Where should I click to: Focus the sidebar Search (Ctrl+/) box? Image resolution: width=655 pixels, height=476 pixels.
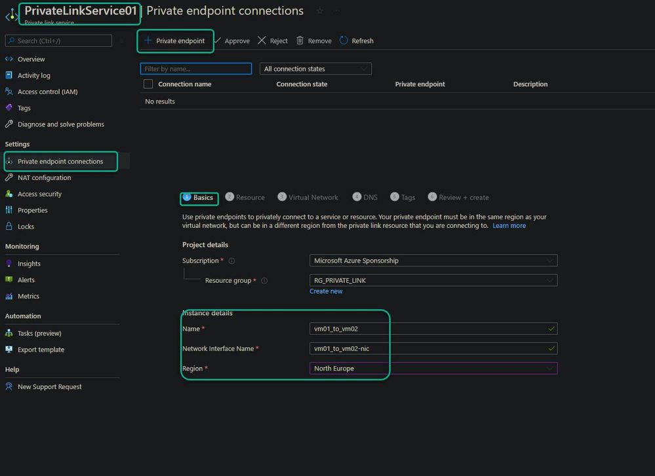[x=58, y=41]
